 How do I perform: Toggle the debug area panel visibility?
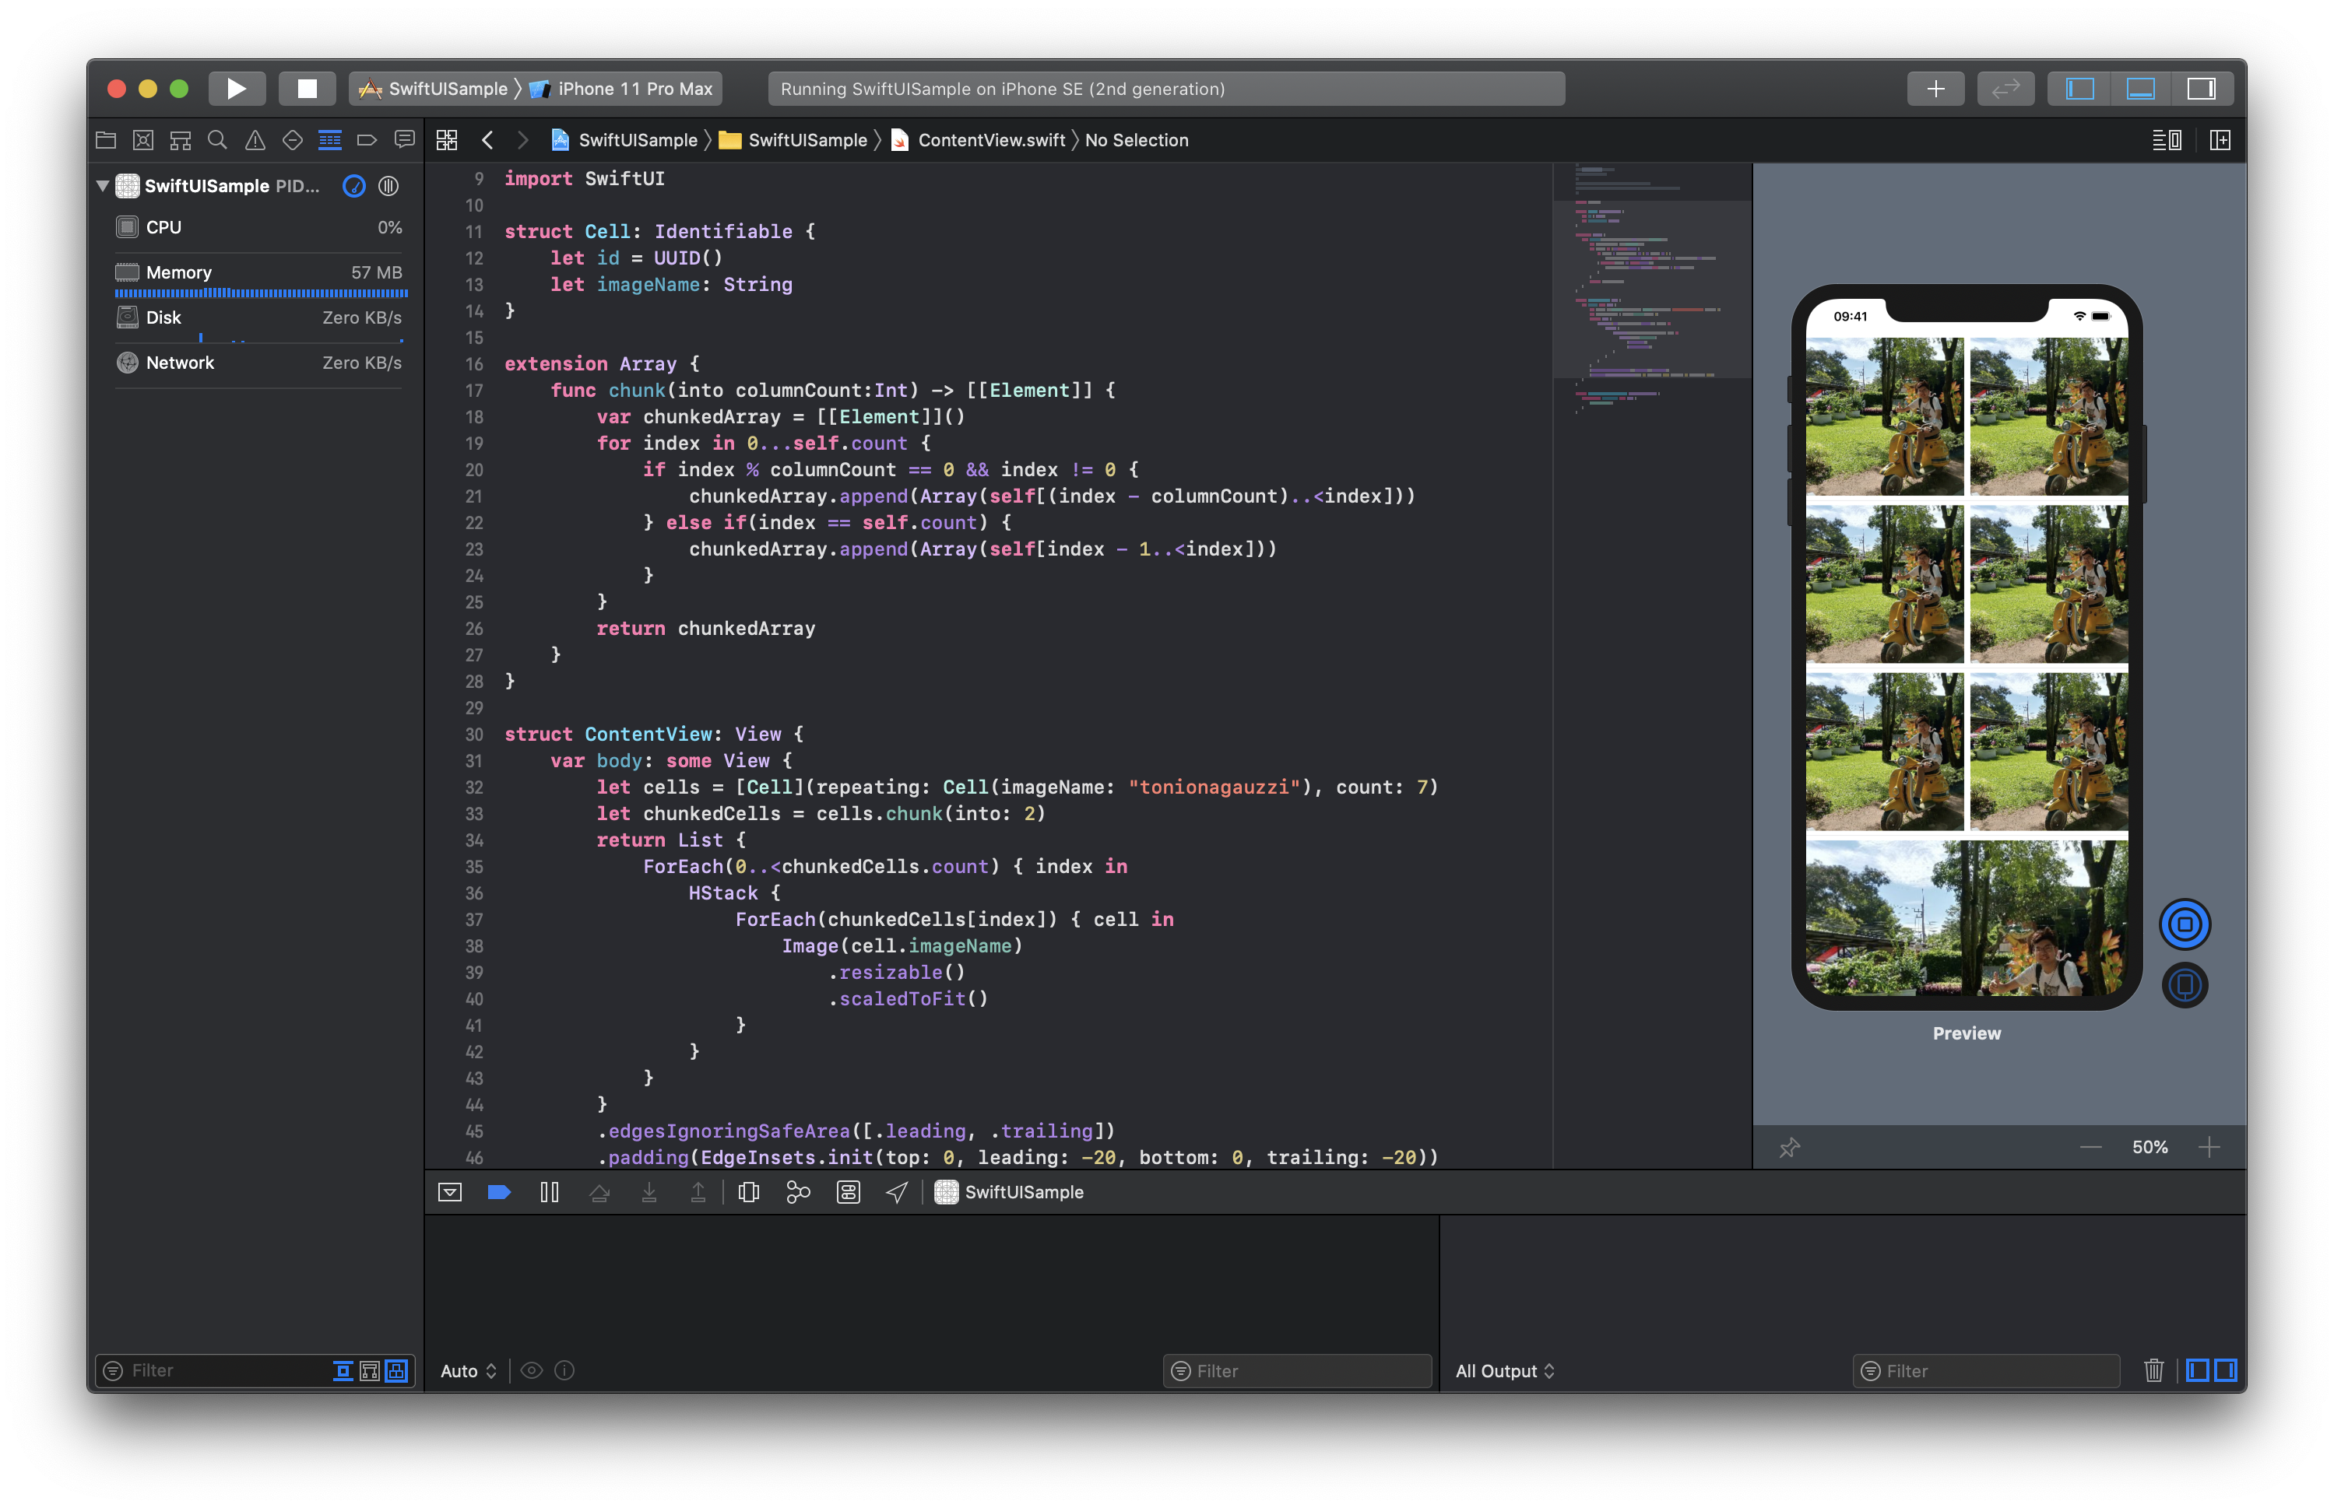tap(2140, 89)
